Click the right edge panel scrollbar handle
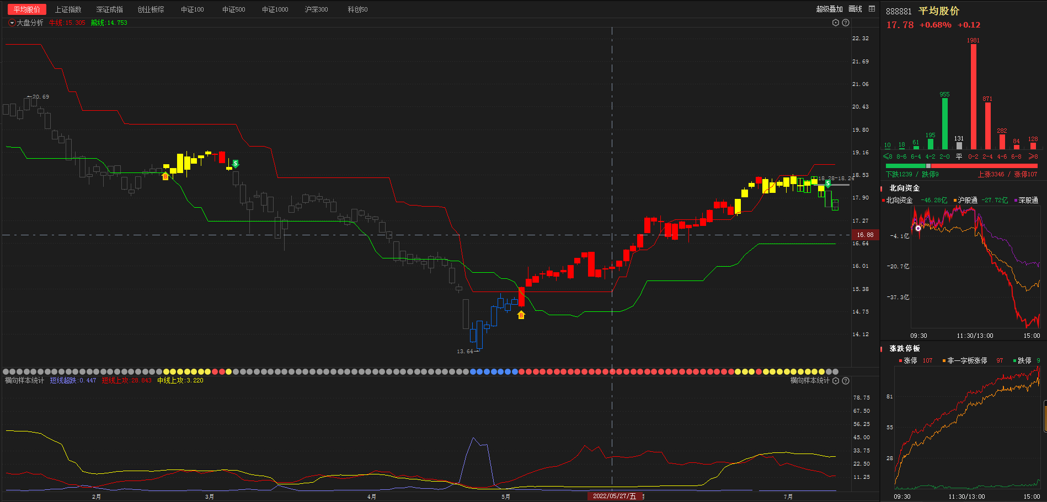Image resolution: width=1047 pixels, height=502 pixels. tap(1045, 416)
